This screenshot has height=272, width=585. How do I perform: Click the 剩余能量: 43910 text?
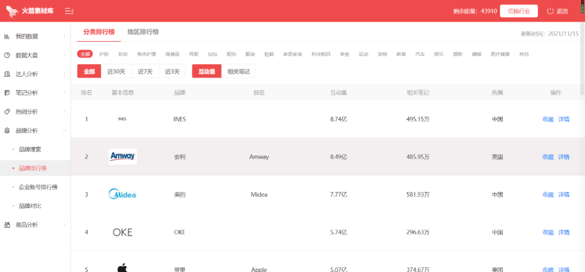(475, 11)
